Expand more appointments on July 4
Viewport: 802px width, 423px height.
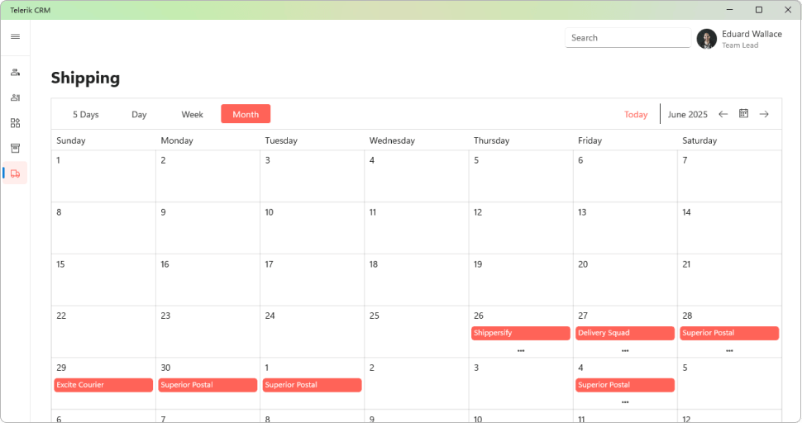tap(625, 402)
